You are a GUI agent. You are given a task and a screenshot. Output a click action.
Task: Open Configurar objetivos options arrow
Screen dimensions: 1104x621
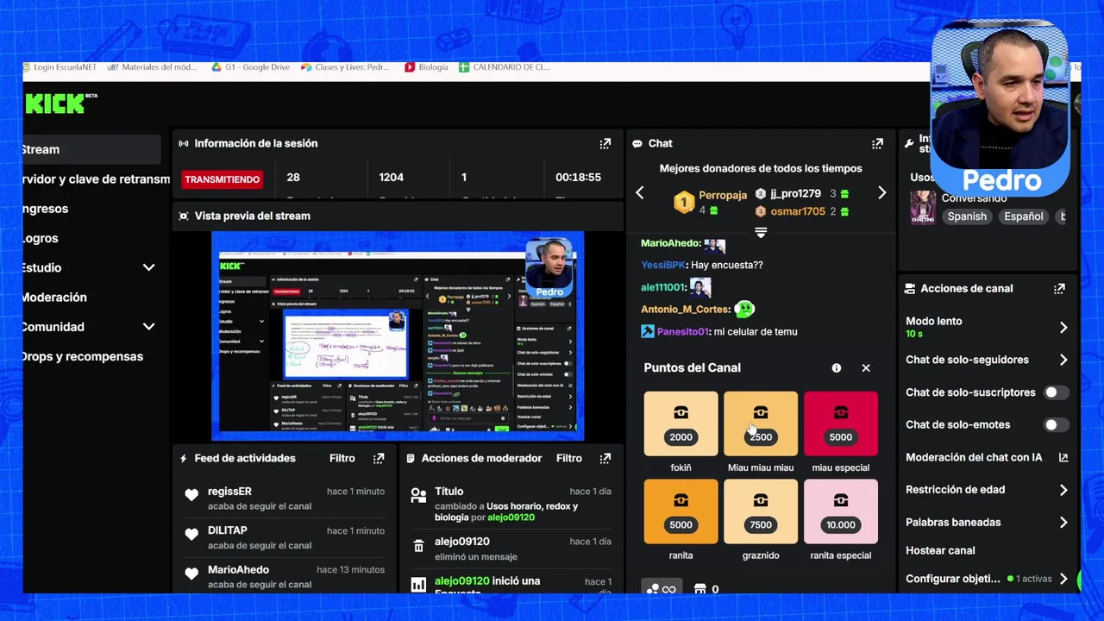click(x=1063, y=580)
